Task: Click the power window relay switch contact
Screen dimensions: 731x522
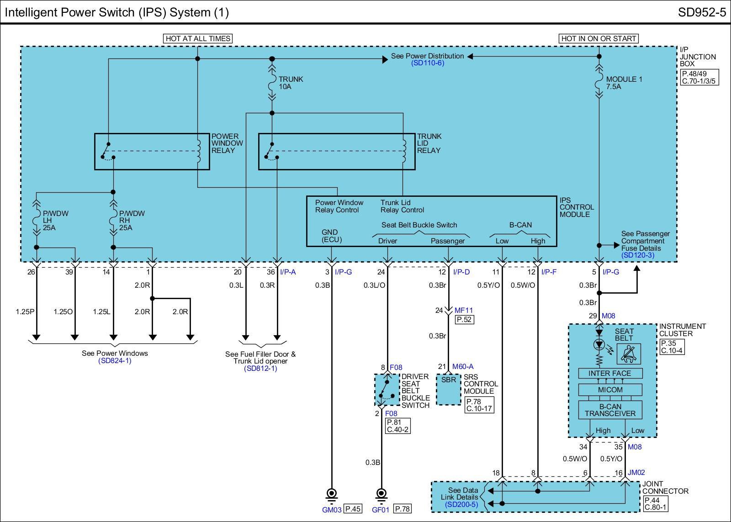Action: click(x=107, y=151)
